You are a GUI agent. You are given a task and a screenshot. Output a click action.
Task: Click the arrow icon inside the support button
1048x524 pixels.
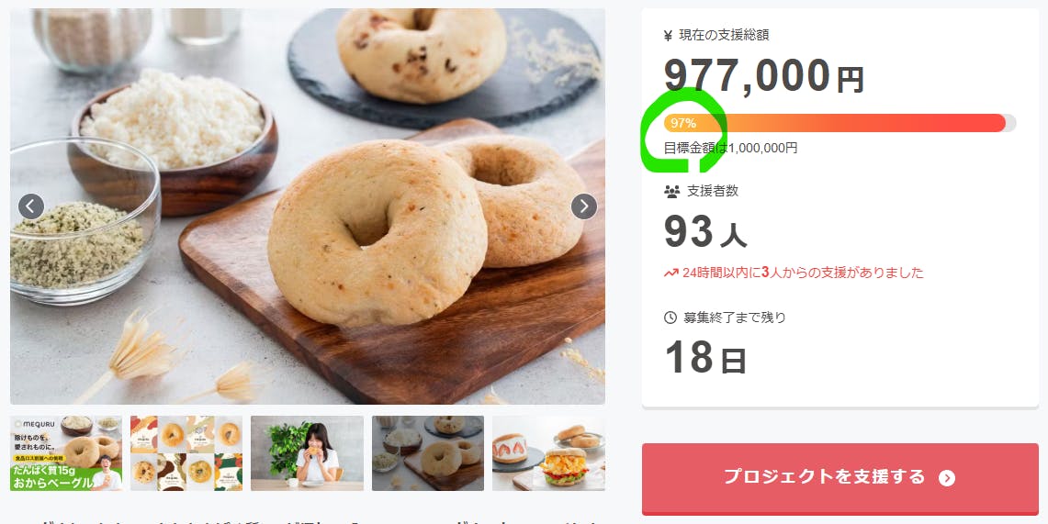pyautogui.click(x=946, y=478)
